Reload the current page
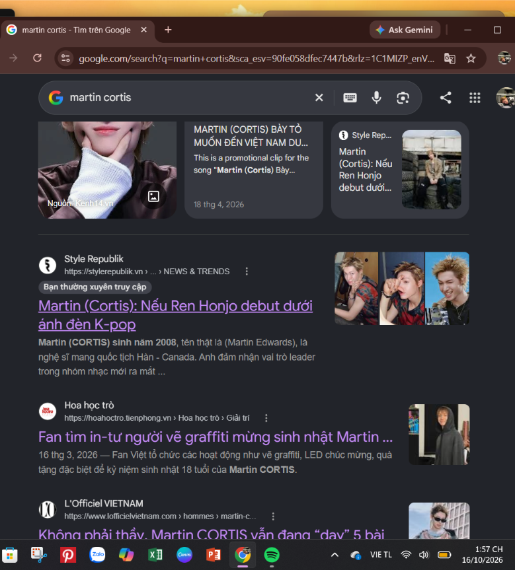 click(x=37, y=58)
